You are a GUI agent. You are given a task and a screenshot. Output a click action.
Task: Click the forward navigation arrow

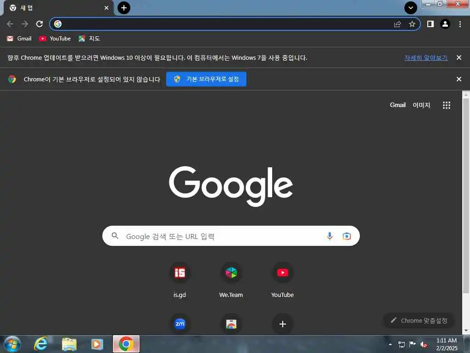tap(25, 24)
